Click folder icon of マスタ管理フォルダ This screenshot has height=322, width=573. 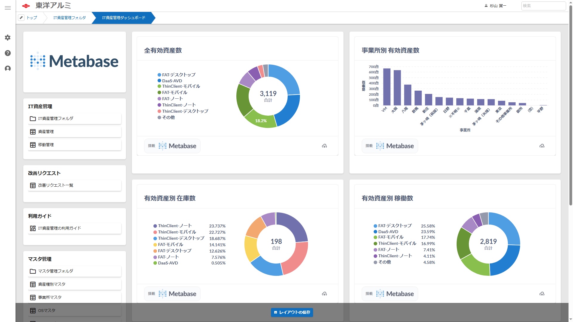tap(33, 271)
